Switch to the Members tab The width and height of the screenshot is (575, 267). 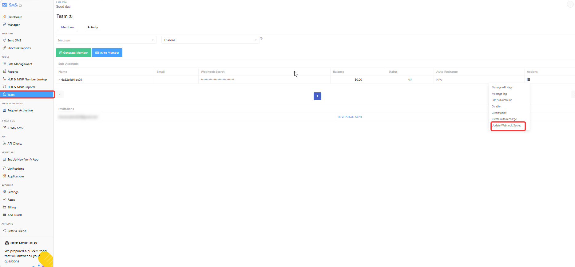(x=68, y=27)
